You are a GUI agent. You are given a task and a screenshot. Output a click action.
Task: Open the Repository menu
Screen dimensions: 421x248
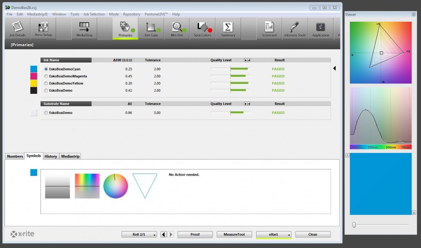pyautogui.click(x=132, y=14)
